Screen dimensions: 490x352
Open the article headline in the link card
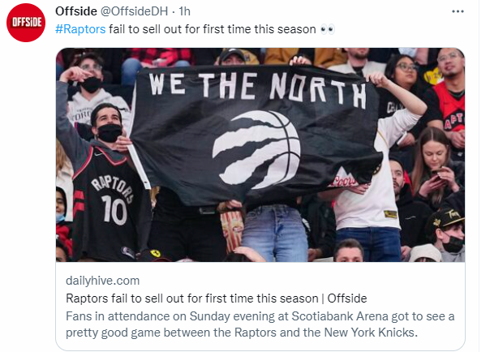[x=216, y=297]
